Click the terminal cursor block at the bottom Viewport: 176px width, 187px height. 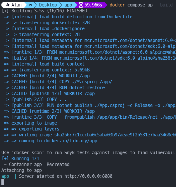3,182
